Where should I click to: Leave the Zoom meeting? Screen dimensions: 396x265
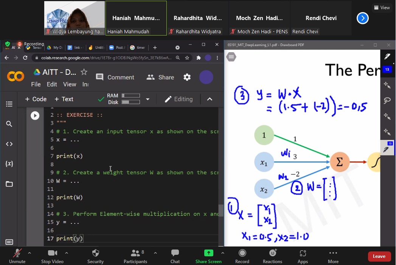[379, 256]
